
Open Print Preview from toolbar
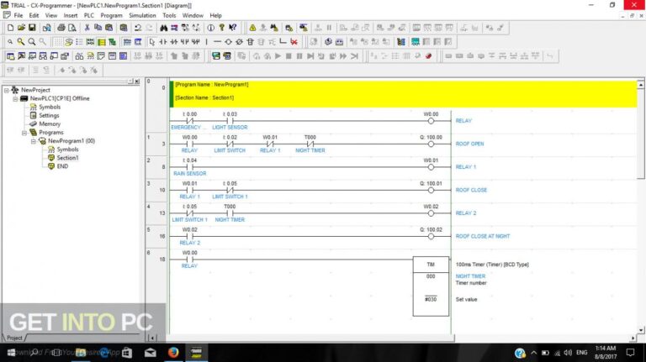72,28
